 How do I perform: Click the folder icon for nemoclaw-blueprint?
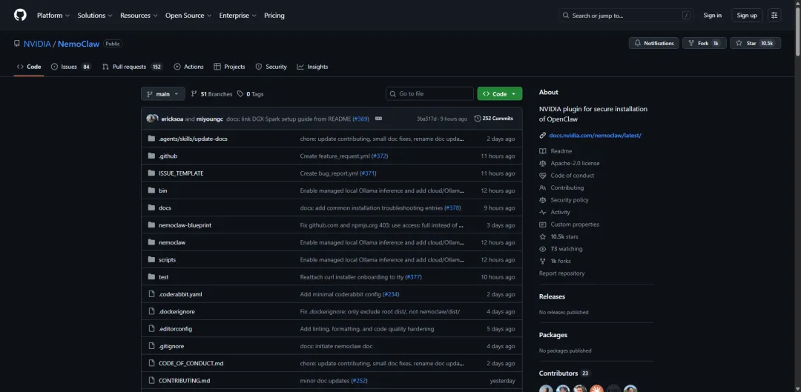click(151, 225)
